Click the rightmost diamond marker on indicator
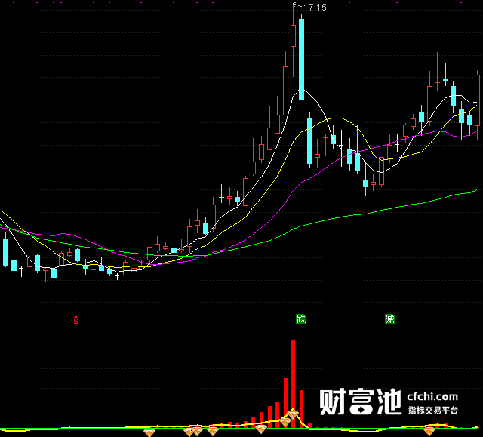Viewport: 483px width, 437px height. point(429,430)
